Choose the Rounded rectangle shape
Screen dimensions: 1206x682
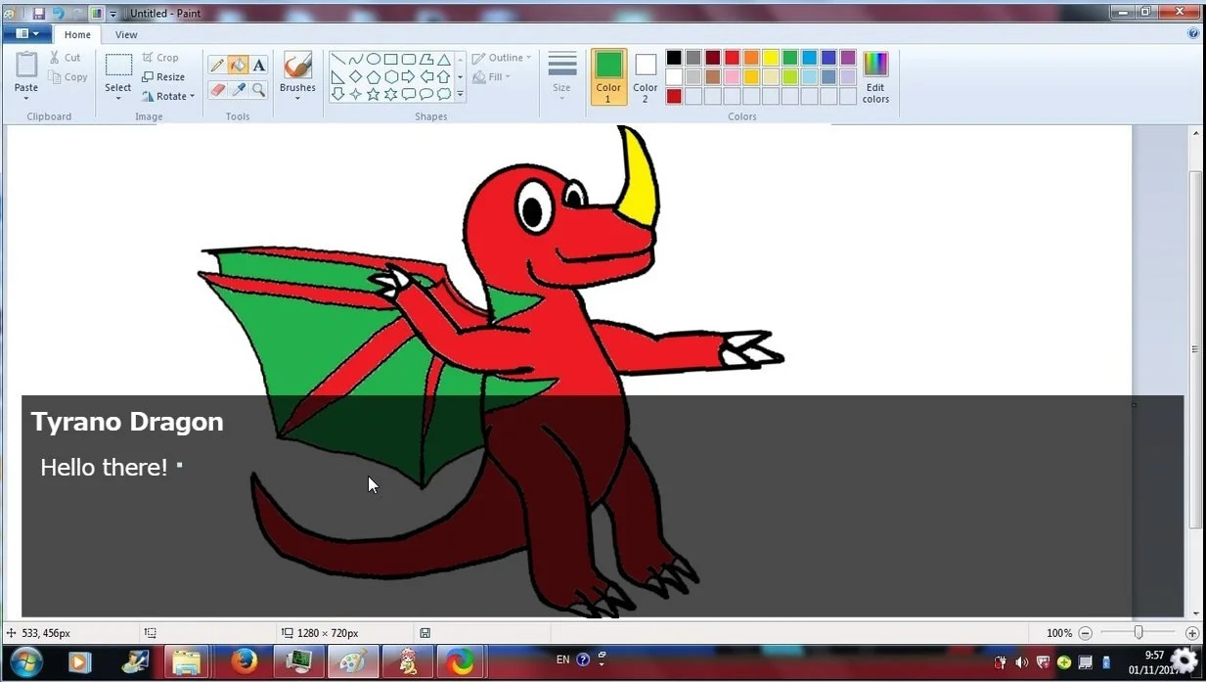409,59
